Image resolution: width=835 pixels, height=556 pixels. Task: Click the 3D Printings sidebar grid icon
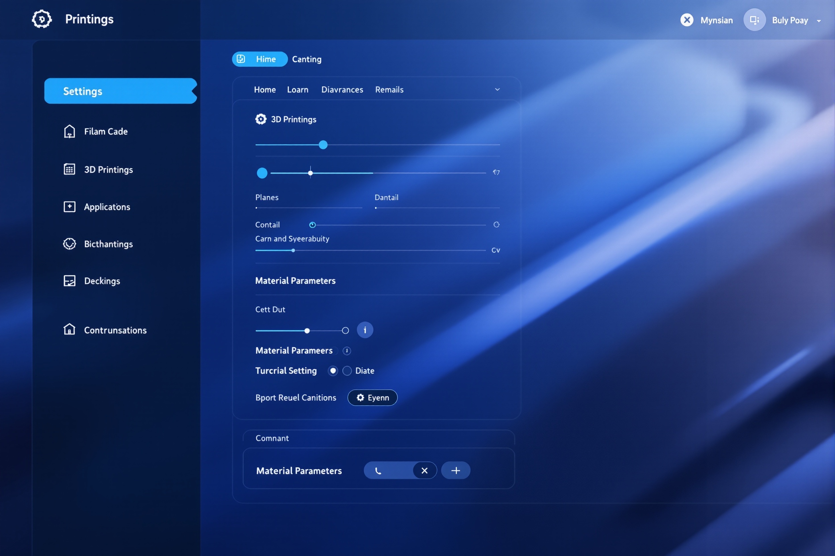tap(69, 169)
